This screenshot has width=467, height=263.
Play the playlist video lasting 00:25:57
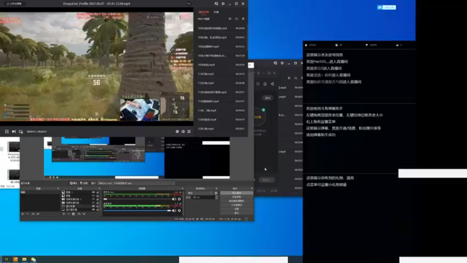coord(221,101)
